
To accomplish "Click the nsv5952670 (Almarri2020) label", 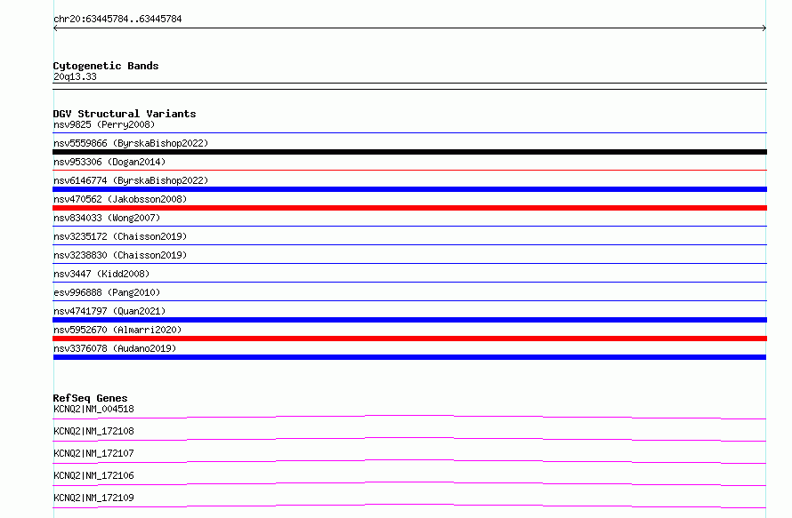I will (x=117, y=330).
